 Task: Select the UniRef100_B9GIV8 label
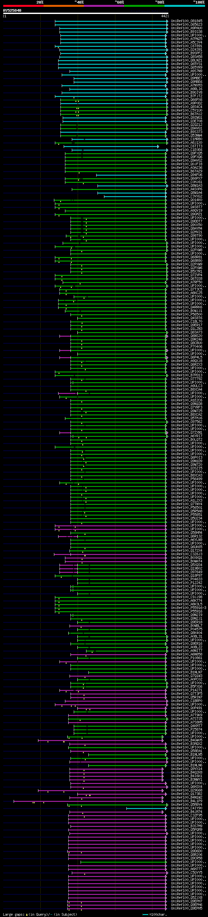pyautogui.click(x=187, y=93)
